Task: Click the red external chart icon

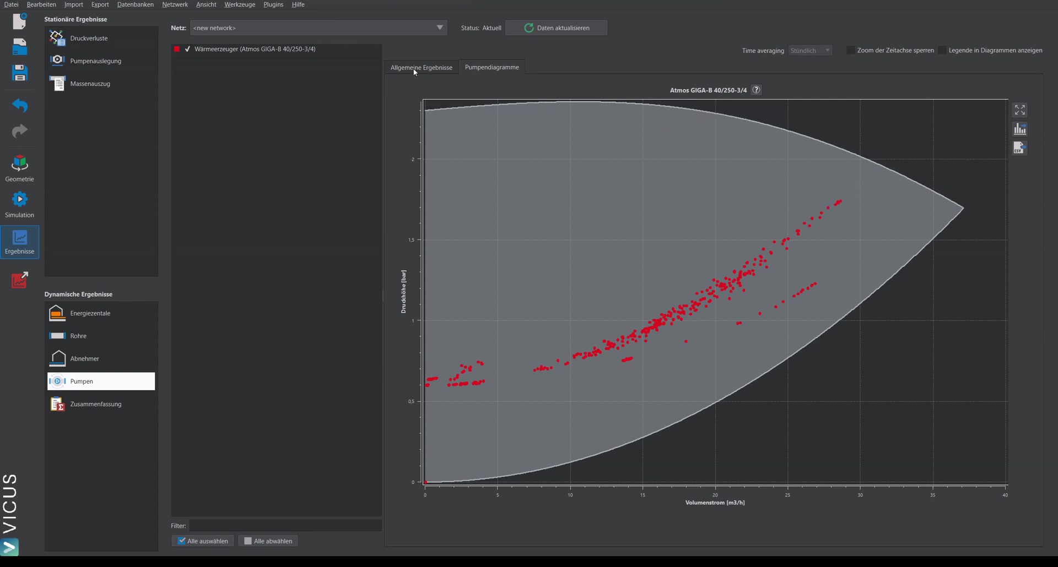Action: pos(20,280)
